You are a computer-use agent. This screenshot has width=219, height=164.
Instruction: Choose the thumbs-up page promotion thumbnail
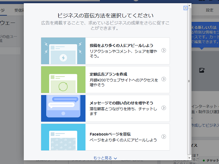63,137
